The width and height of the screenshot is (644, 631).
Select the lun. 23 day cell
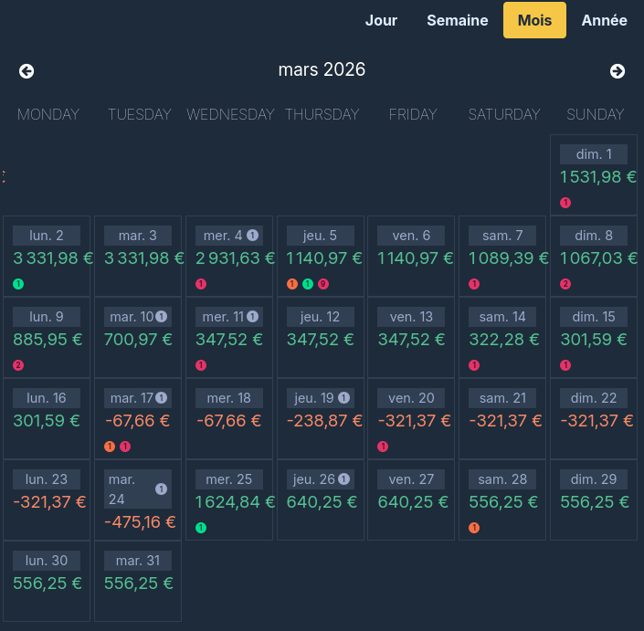[47, 500]
